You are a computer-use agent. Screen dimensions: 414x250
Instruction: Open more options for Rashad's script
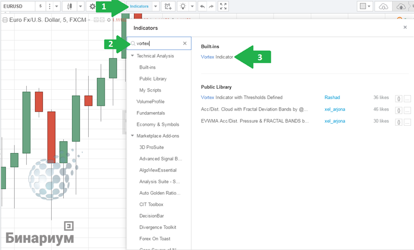(x=407, y=99)
